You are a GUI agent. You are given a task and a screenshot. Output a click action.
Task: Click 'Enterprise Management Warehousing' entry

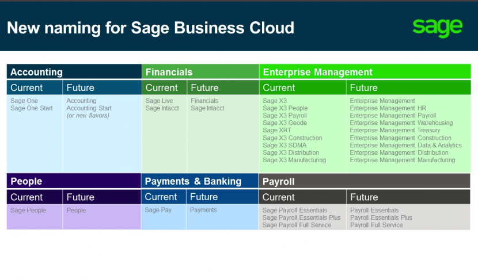(x=401, y=123)
